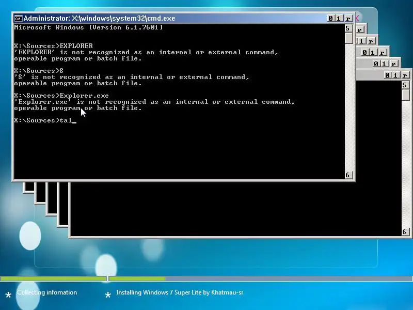Viewport: 413px width, 310px height.
Task: Click the 'Microsoft Windows [Version 6.1.7601]' line
Action: point(88,27)
